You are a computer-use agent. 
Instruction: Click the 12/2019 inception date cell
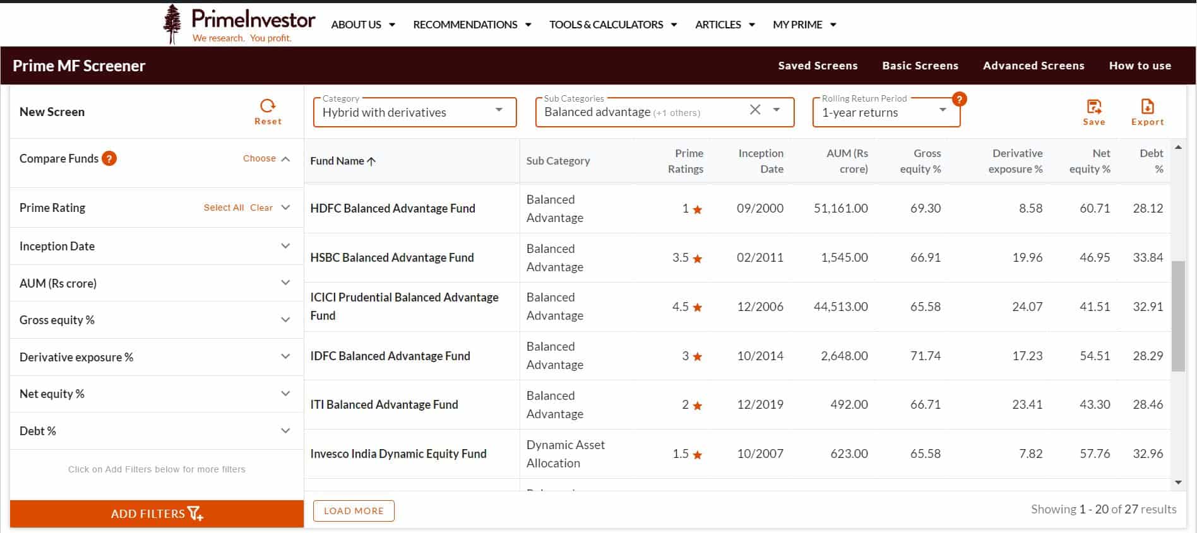tap(760, 404)
